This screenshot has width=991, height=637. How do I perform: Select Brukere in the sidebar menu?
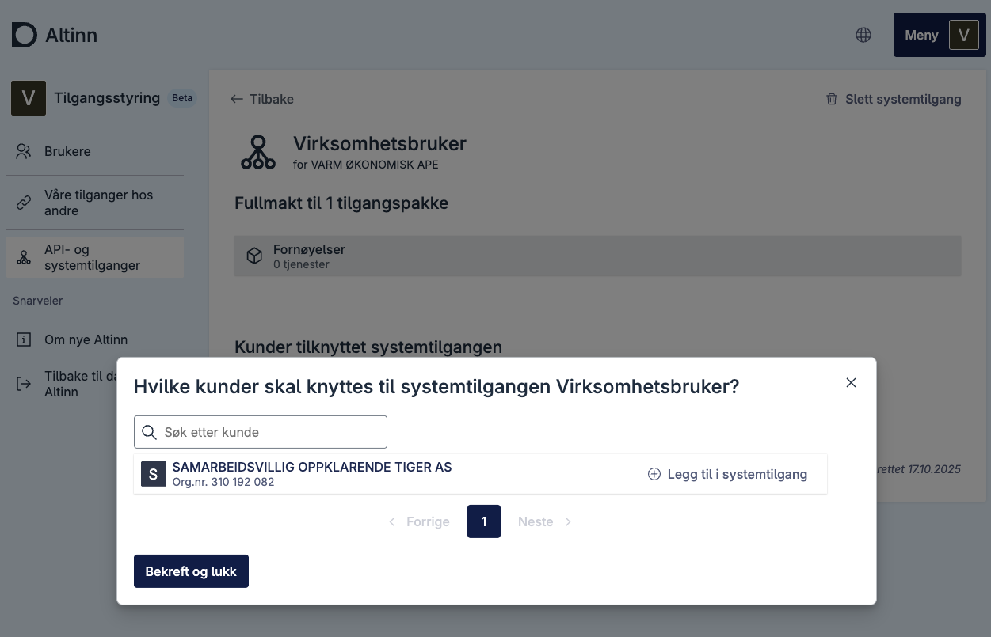click(67, 151)
